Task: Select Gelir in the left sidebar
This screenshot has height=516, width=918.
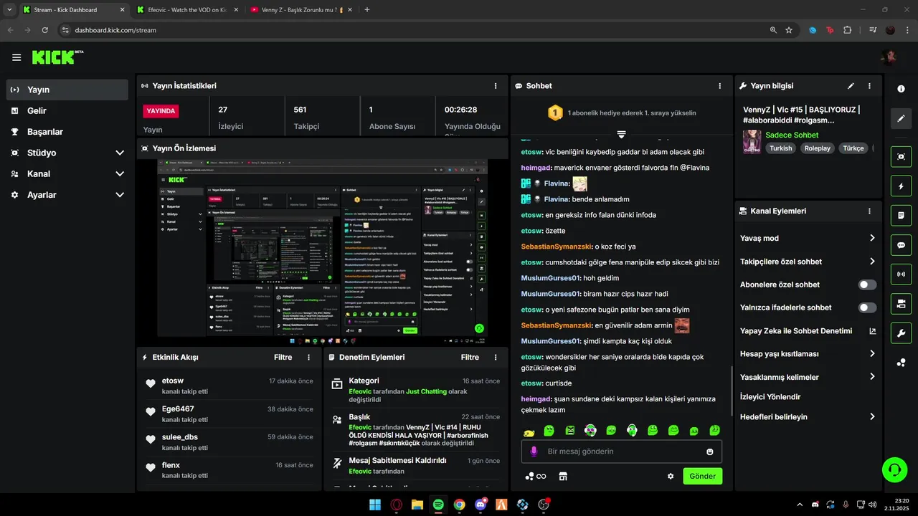Action: pyautogui.click(x=67, y=110)
